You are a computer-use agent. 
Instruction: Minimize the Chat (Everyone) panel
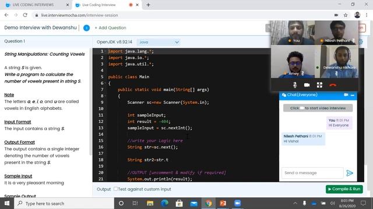(353, 95)
